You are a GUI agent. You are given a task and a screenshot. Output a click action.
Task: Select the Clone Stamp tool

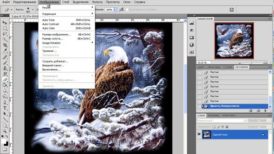point(5,68)
